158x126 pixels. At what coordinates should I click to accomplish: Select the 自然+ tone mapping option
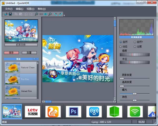tap(138, 42)
